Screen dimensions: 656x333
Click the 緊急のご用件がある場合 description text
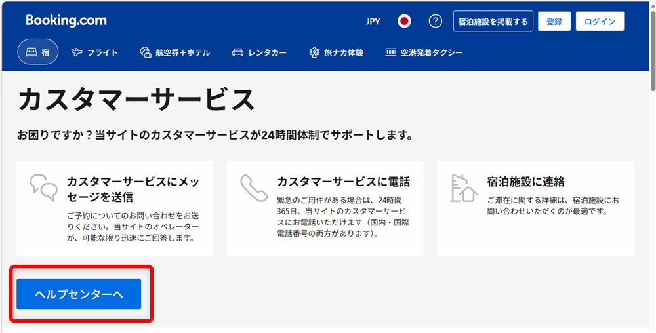343,217
